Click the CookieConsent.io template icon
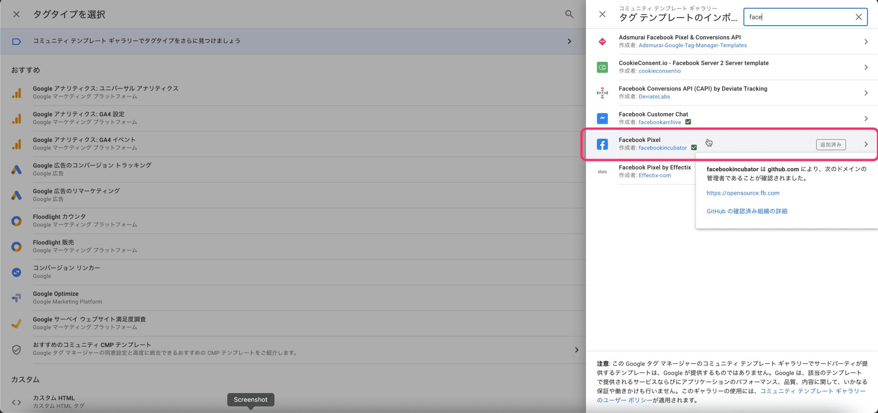 [x=602, y=67]
